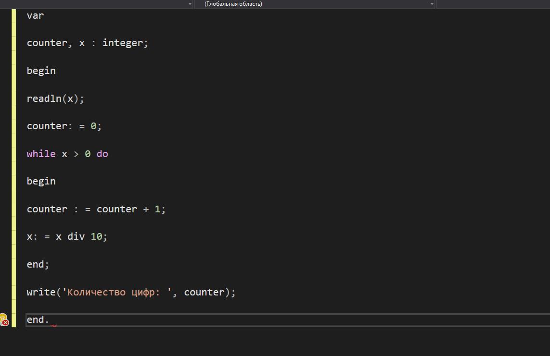Click 'integer' in the variable declaration
This screenshot has width=550, height=356.
[122, 43]
